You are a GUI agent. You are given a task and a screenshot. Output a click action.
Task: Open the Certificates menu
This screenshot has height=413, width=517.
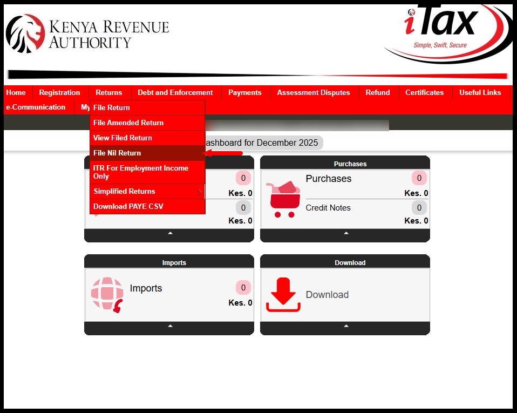[424, 92]
